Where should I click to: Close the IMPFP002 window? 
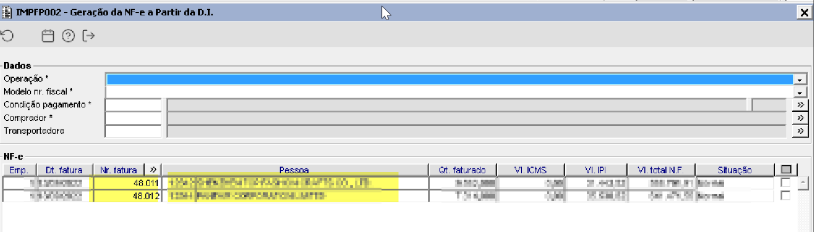(x=804, y=12)
